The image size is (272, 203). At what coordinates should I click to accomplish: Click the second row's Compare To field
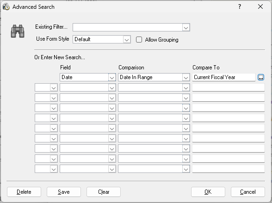click(x=229, y=87)
